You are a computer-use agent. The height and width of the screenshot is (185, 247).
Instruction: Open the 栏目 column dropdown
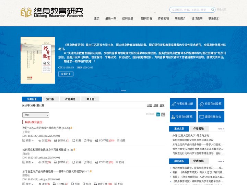(36, 115)
